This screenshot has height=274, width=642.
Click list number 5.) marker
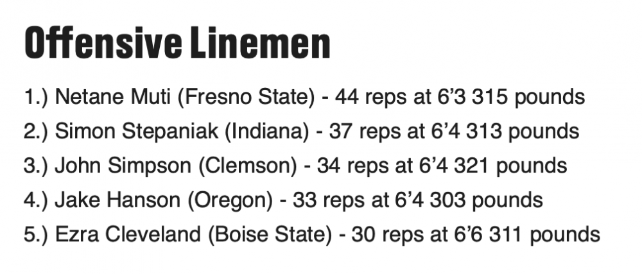(35, 235)
